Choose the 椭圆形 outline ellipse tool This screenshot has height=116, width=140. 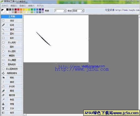click(x=12, y=56)
